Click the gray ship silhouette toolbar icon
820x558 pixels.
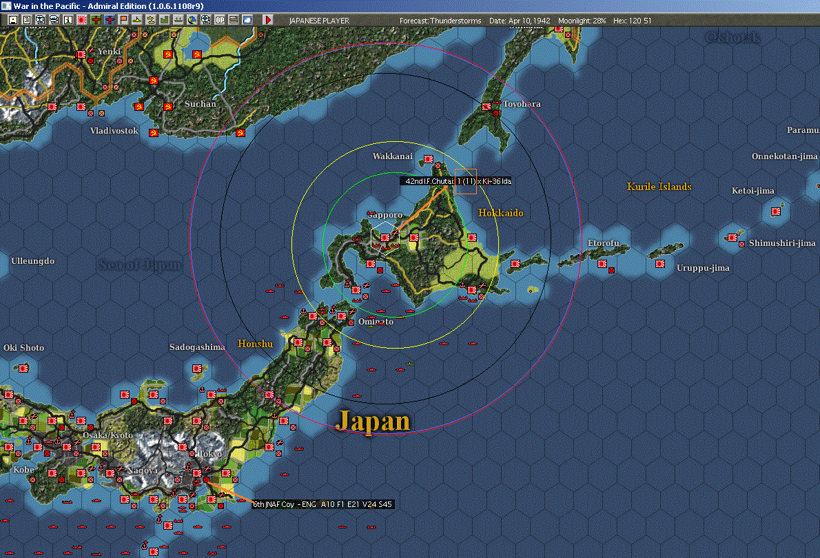[x=178, y=20]
